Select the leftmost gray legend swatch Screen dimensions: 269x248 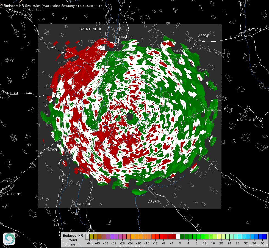click(x=87, y=236)
